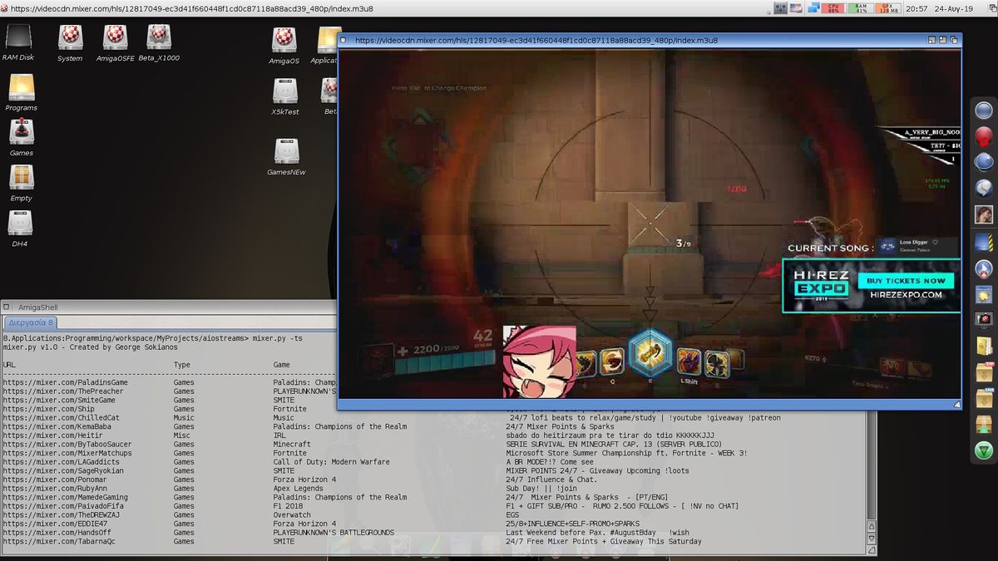Screen dimensions: 998x561
Task: Select the Διεργασία 8 shell tab
Action: pos(30,322)
